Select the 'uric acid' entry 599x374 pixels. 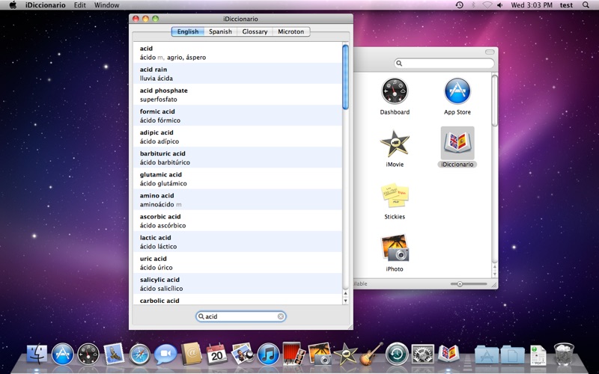[x=237, y=263]
